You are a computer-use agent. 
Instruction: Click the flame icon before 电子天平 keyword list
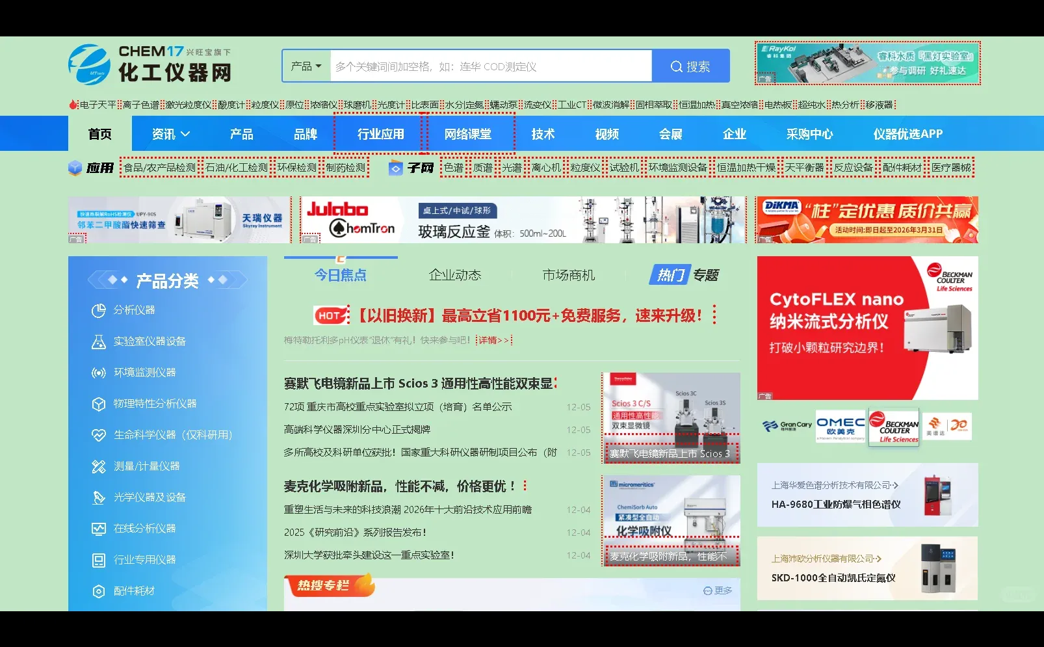pos(73,103)
